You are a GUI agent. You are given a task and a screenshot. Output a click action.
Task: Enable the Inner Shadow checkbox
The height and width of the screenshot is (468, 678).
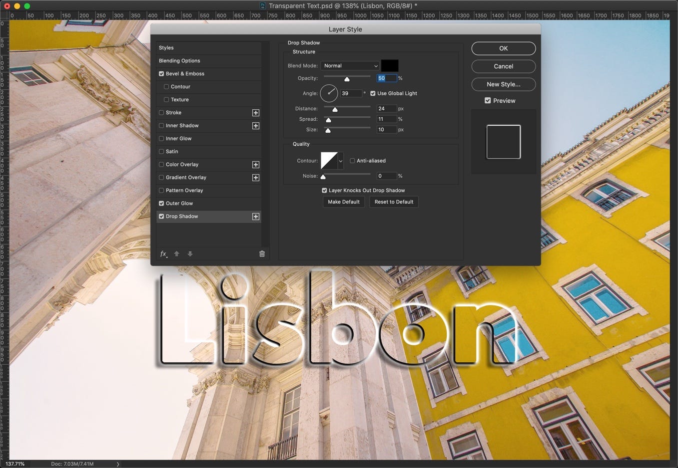(161, 126)
